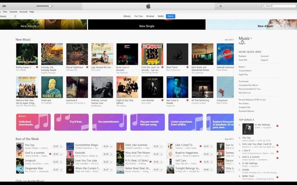Buy Love You Too Late for $1.29
Screen dimensions: 297x185
[x=106, y=162]
